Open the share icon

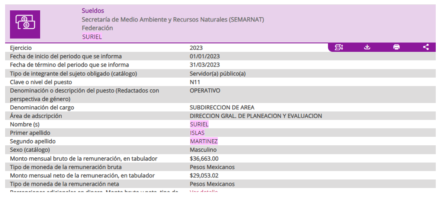[426, 47]
